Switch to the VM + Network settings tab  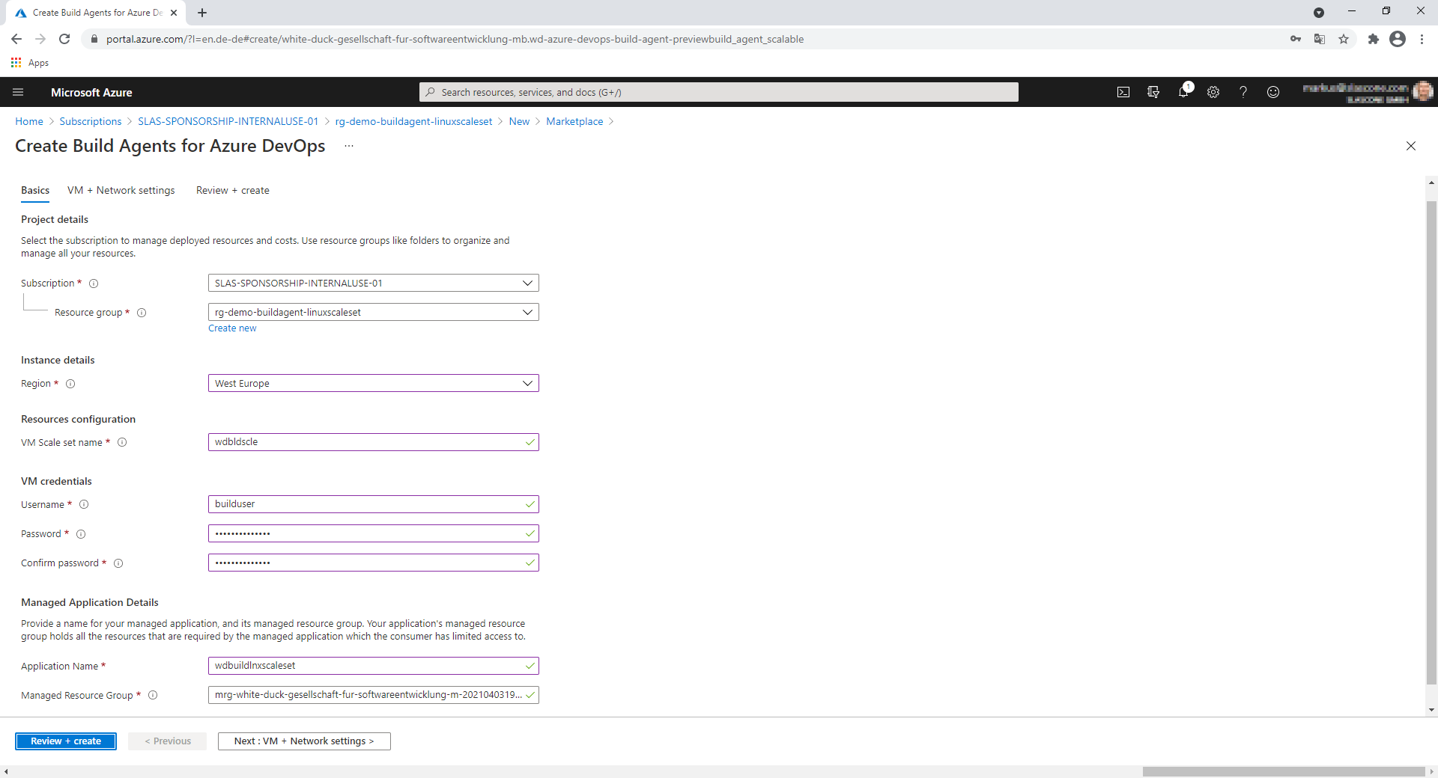click(x=121, y=191)
